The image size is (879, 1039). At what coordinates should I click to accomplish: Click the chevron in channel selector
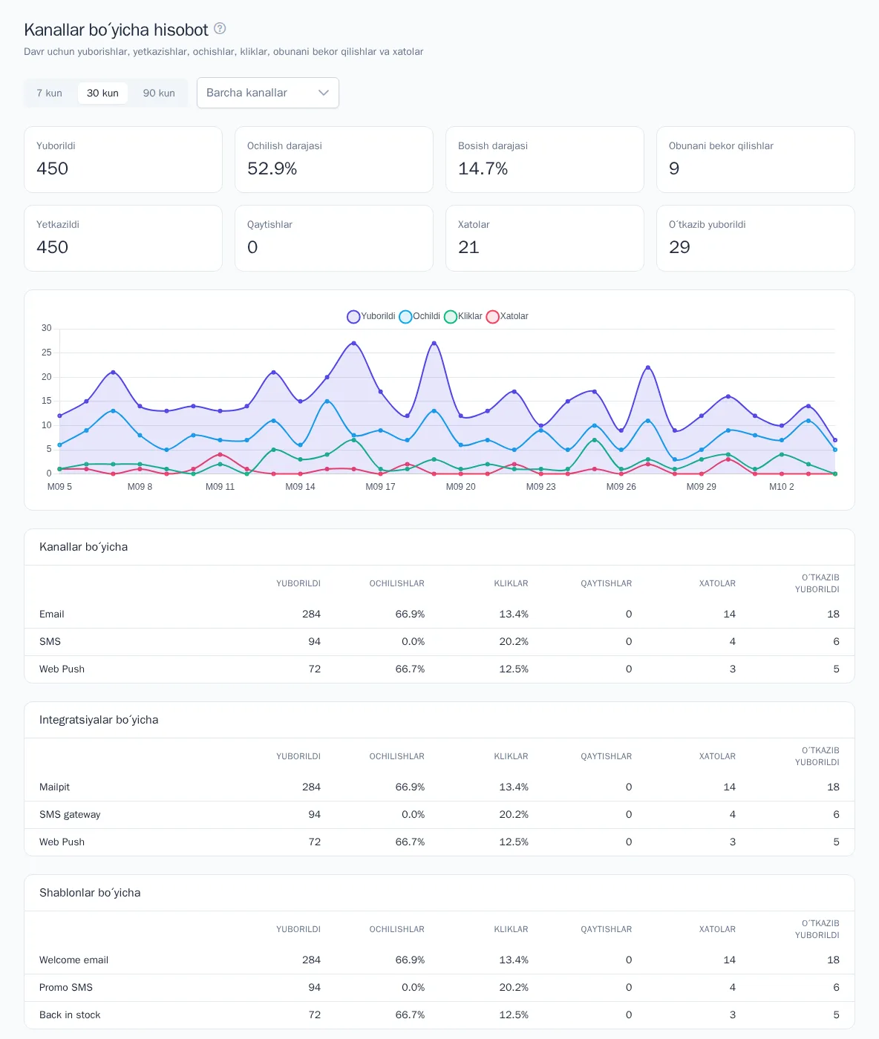pyautogui.click(x=324, y=93)
